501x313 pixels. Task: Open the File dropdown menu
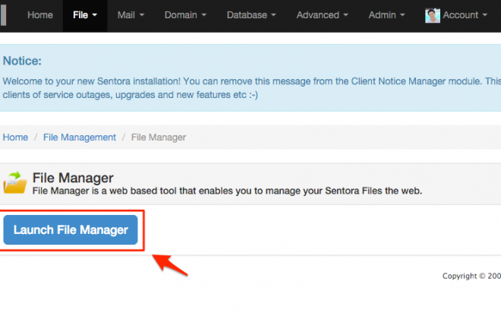(85, 15)
